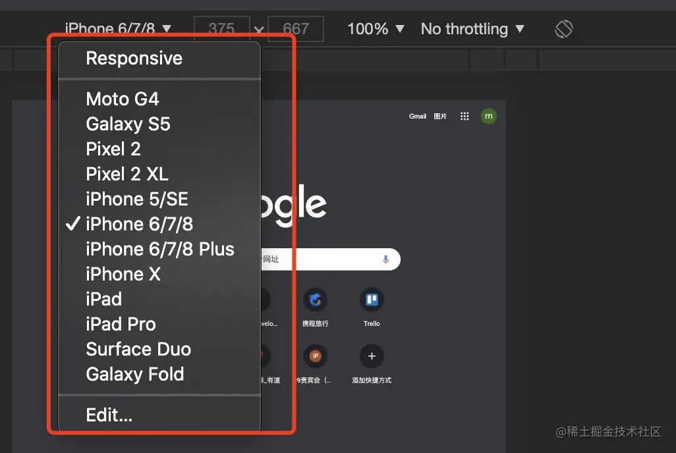
Task: Open the iPhone 6/7/8 device dropdown
Action: pyautogui.click(x=118, y=29)
